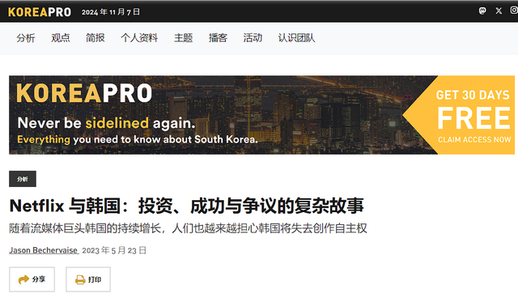Click the KOREAPRO logo in top bar
Screen dimensions: 518x302
(x=40, y=12)
